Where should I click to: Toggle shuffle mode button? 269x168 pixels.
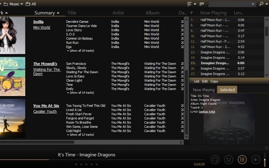[229, 159]
